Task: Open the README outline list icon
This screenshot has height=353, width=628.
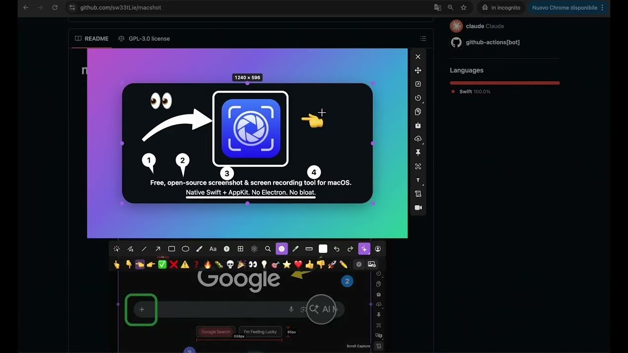Action: point(423,38)
